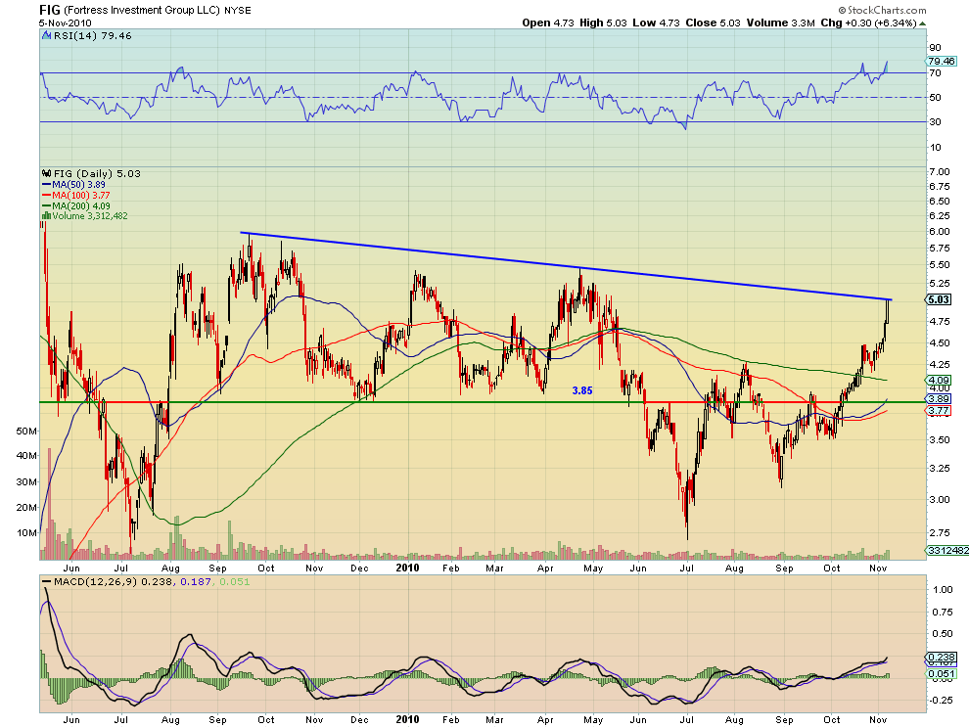The height and width of the screenshot is (728, 969).
Task: Click the 3.85 support level annotation
Action: [582, 390]
